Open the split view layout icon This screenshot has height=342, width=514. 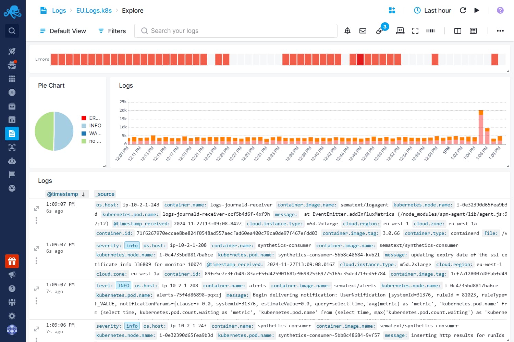coord(457,31)
